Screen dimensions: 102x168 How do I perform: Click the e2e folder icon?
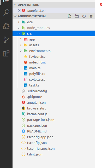pos(23,22)
